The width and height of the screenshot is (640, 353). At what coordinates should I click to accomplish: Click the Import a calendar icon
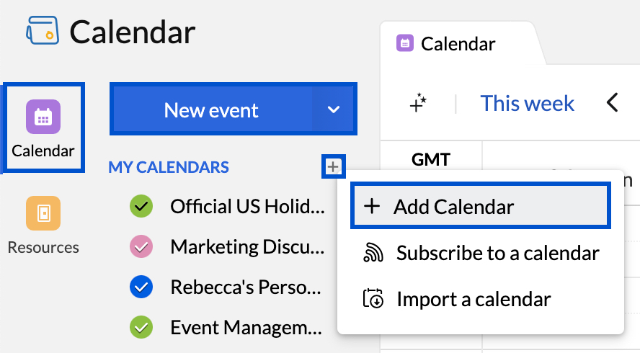[x=373, y=299]
